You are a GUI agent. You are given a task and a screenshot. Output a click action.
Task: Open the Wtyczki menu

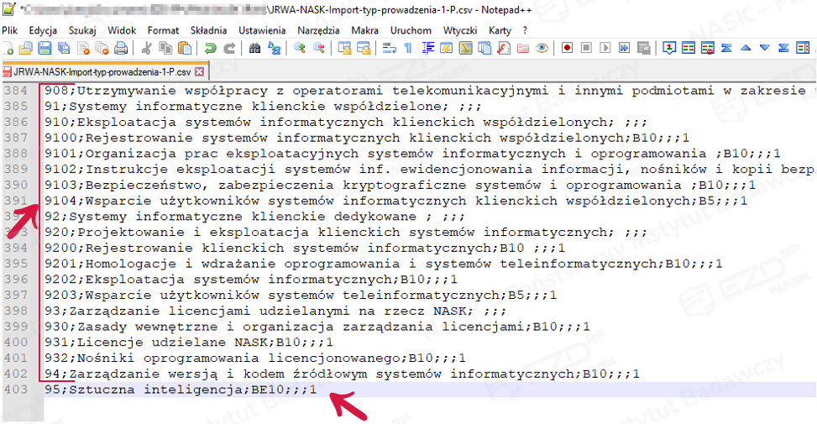tap(459, 30)
